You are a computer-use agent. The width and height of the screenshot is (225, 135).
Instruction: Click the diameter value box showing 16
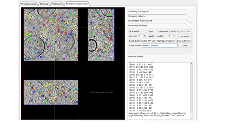pos(189,31)
